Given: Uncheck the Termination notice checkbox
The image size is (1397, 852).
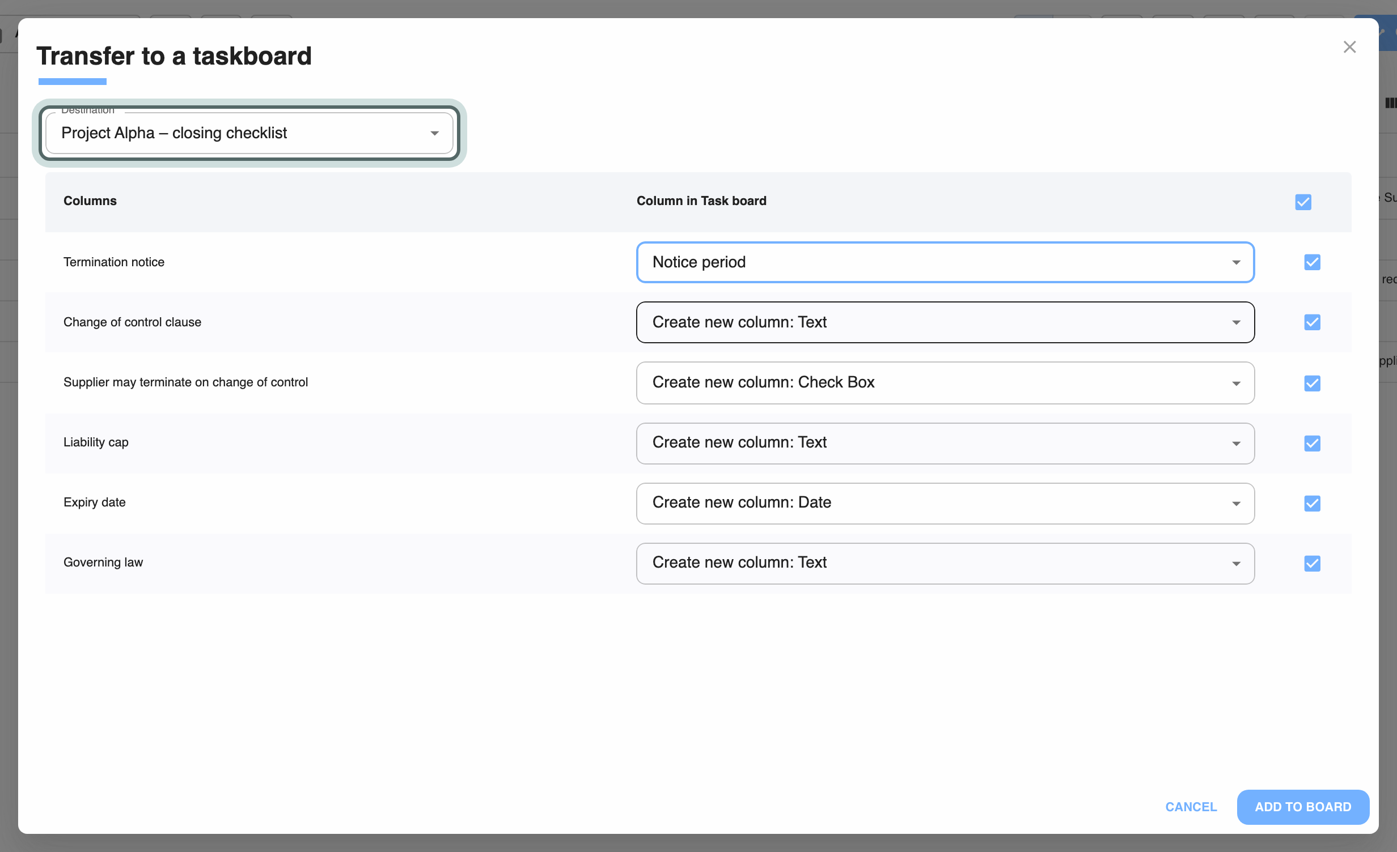Looking at the screenshot, I should coord(1312,262).
